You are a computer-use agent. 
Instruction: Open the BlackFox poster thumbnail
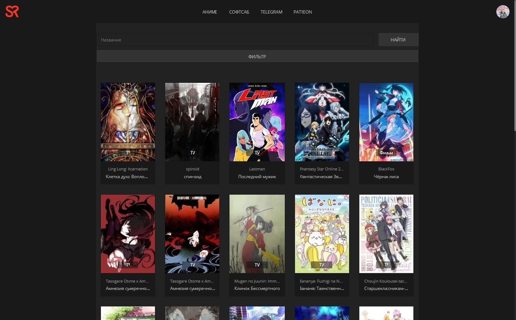386,122
